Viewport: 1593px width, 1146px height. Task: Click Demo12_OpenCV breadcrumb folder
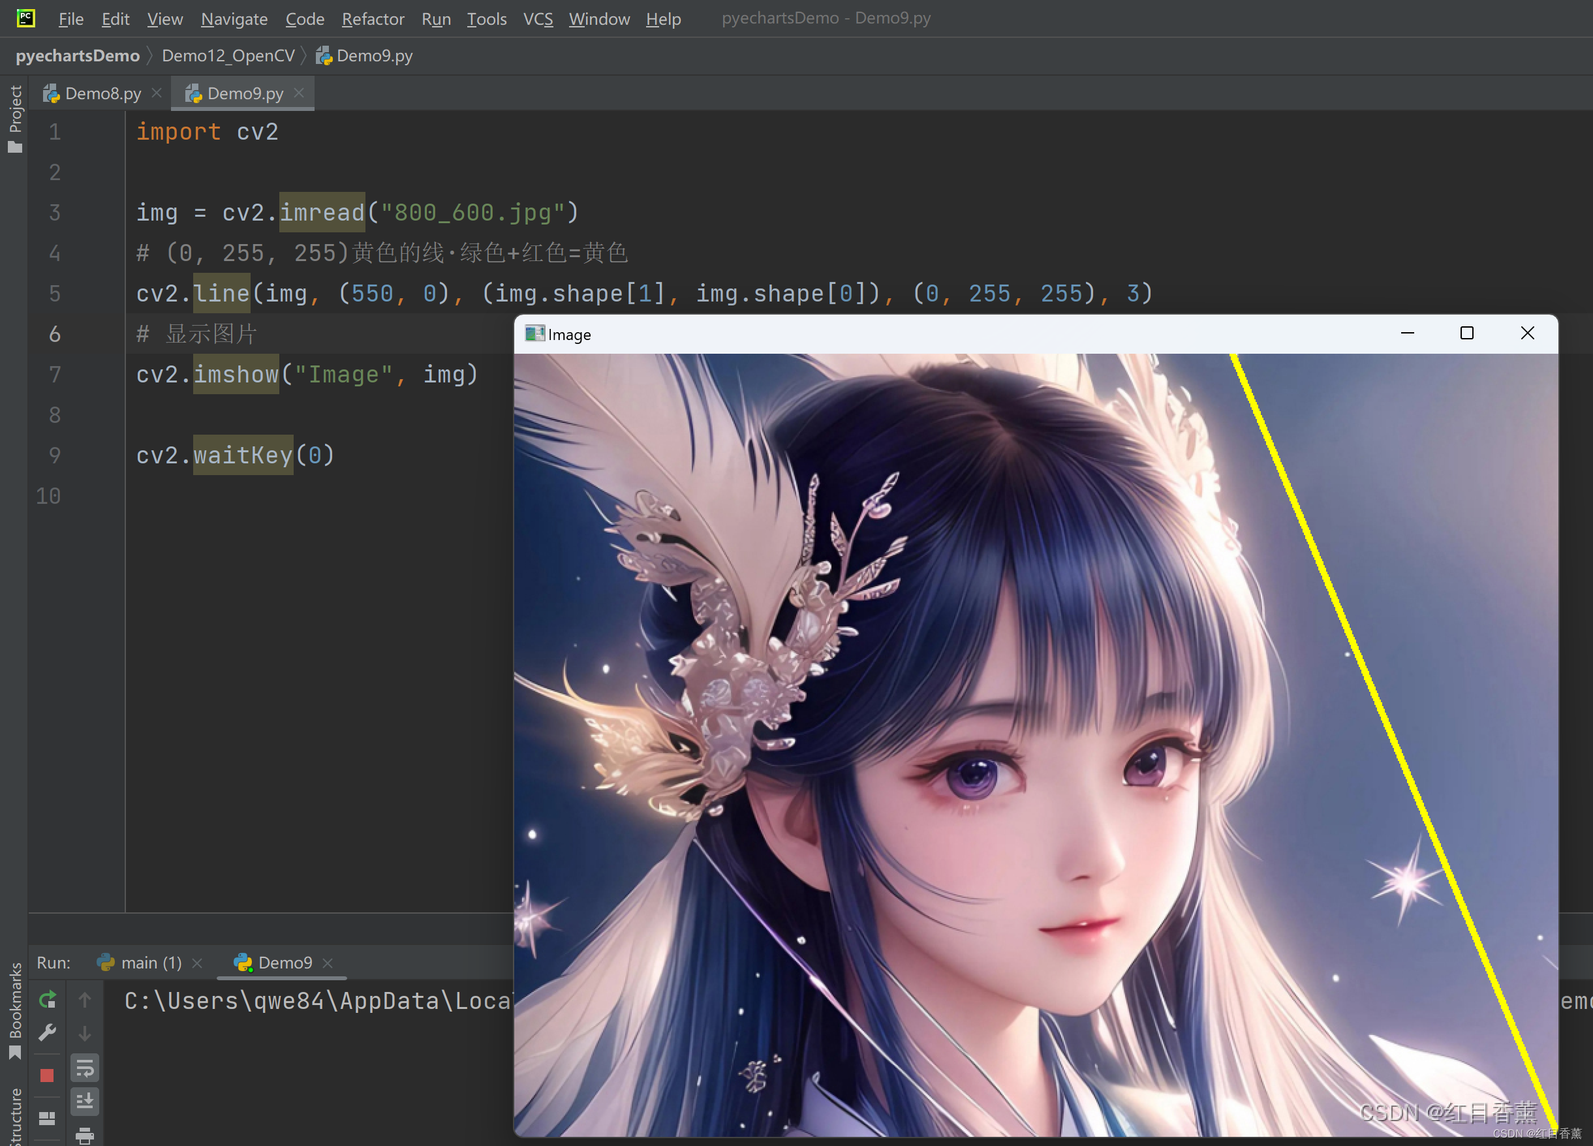[228, 55]
